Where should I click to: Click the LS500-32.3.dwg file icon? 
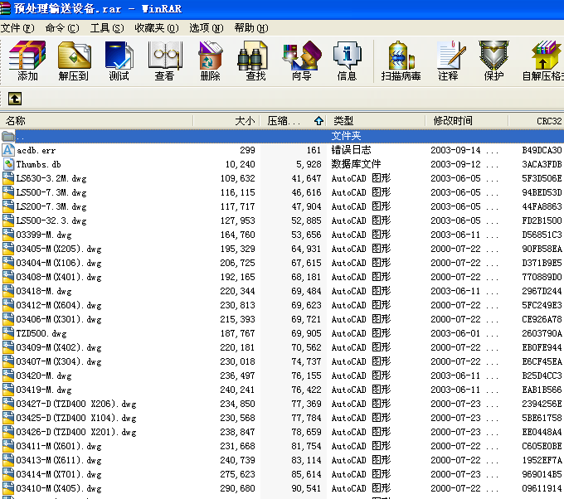(x=8, y=220)
